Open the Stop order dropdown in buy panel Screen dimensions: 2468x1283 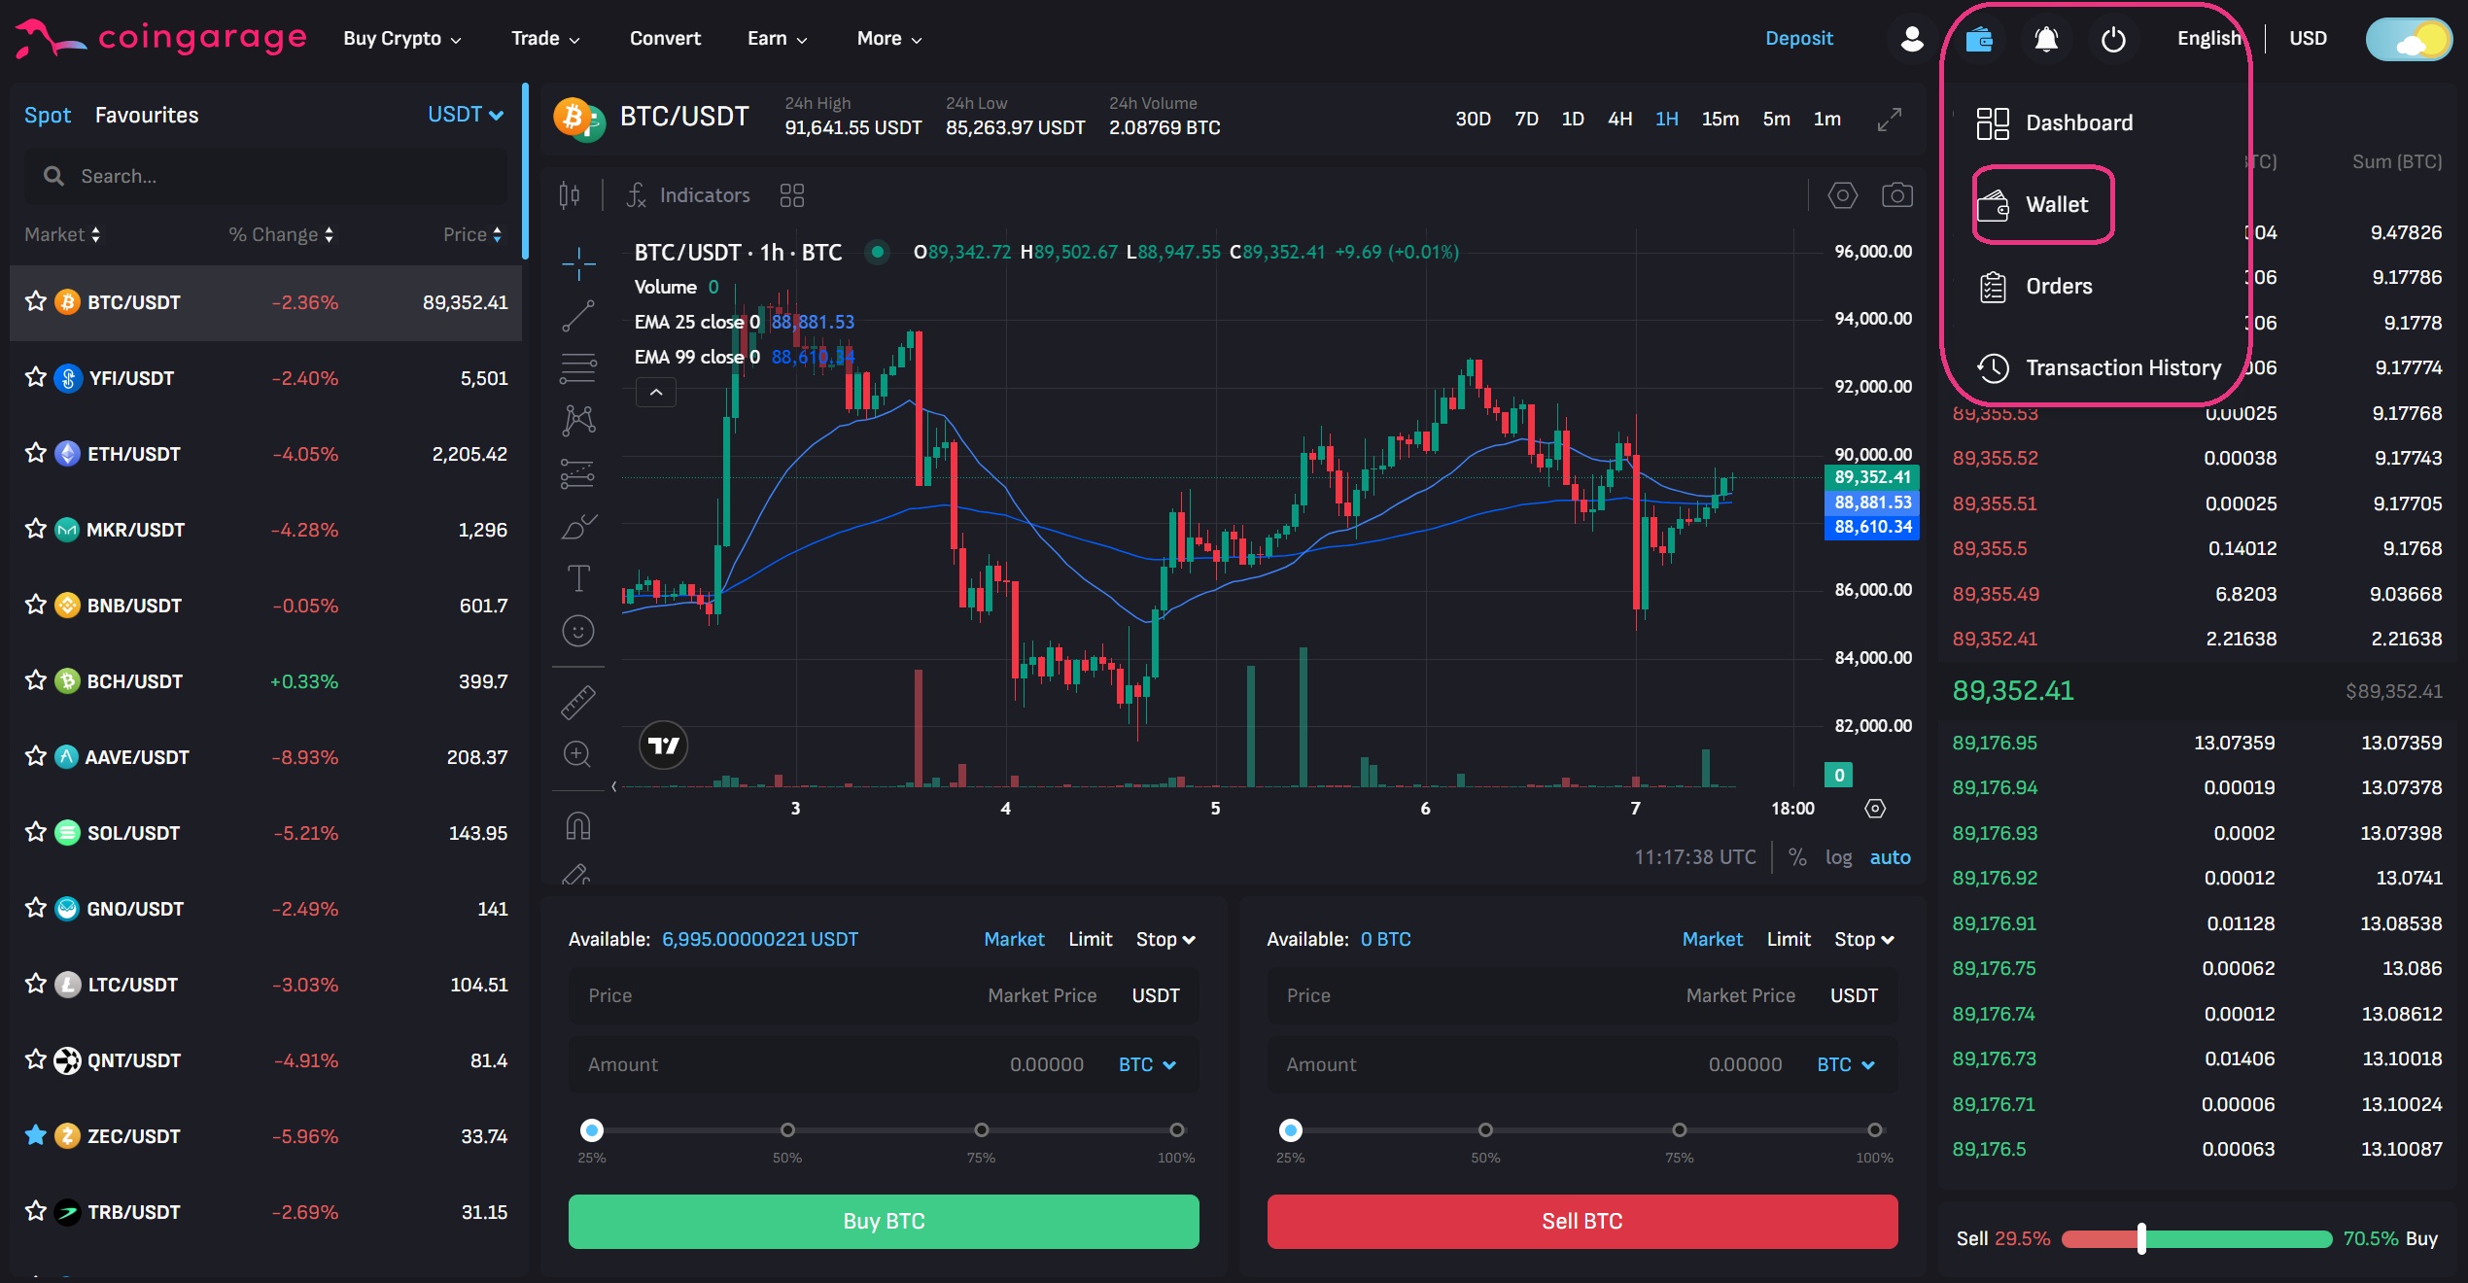1165,939
